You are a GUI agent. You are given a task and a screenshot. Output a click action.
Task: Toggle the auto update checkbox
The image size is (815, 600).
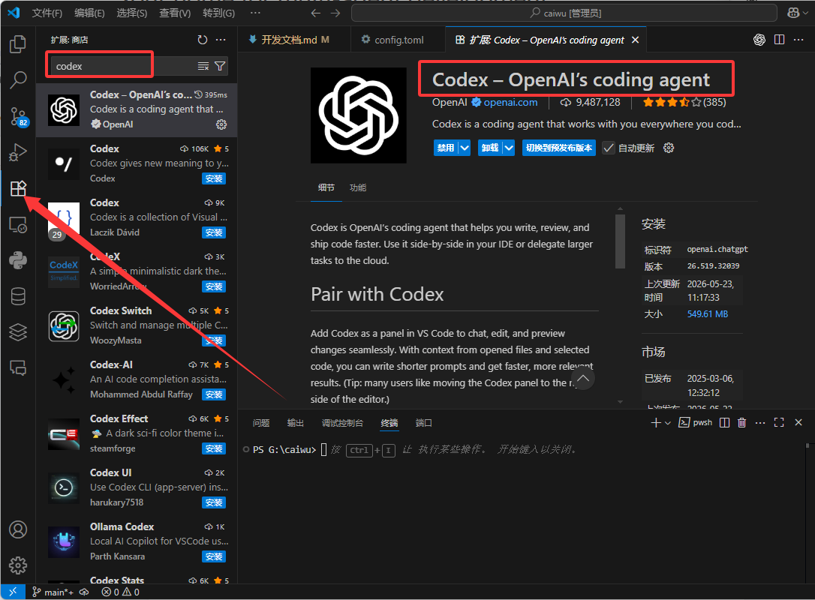[608, 148]
